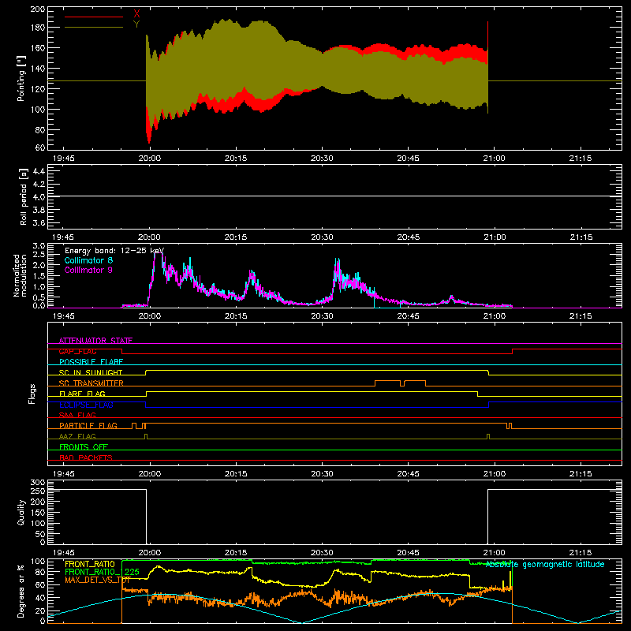Click the red legend line sample for X
The image size is (631, 631).
[94, 17]
